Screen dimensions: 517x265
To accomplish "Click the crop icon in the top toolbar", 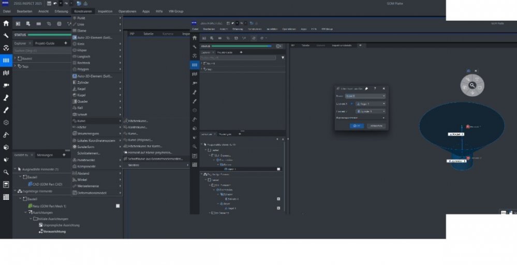I will point(49,23).
